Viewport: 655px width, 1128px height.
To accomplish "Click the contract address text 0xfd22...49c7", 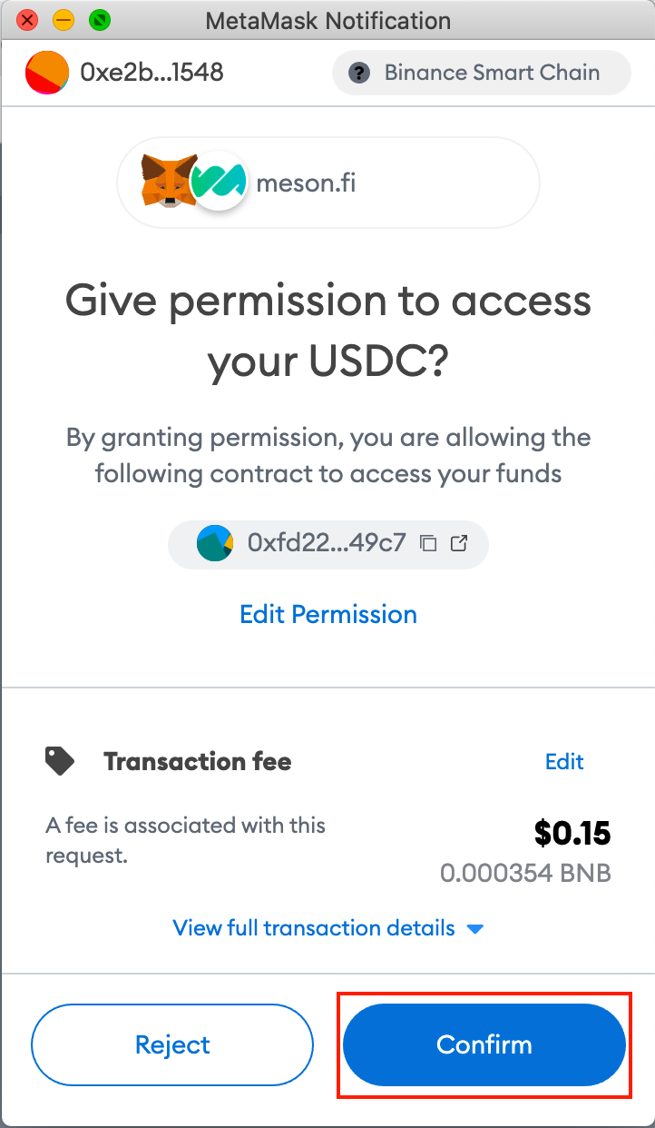I will click(326, 543).
